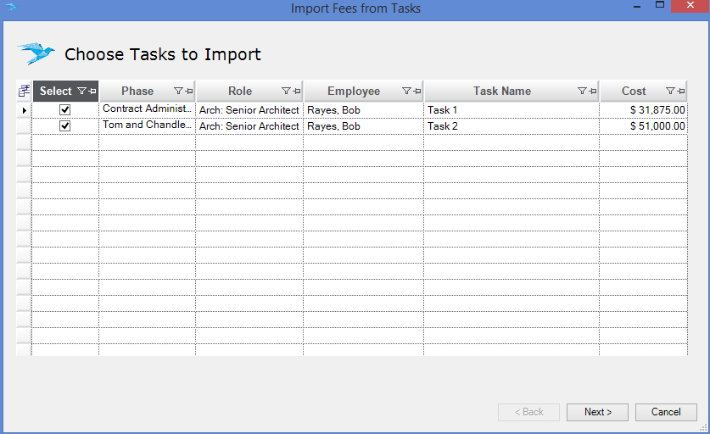Cancel the import wizard
This screenshot has height=434, width=710.
tap(666, 412)
